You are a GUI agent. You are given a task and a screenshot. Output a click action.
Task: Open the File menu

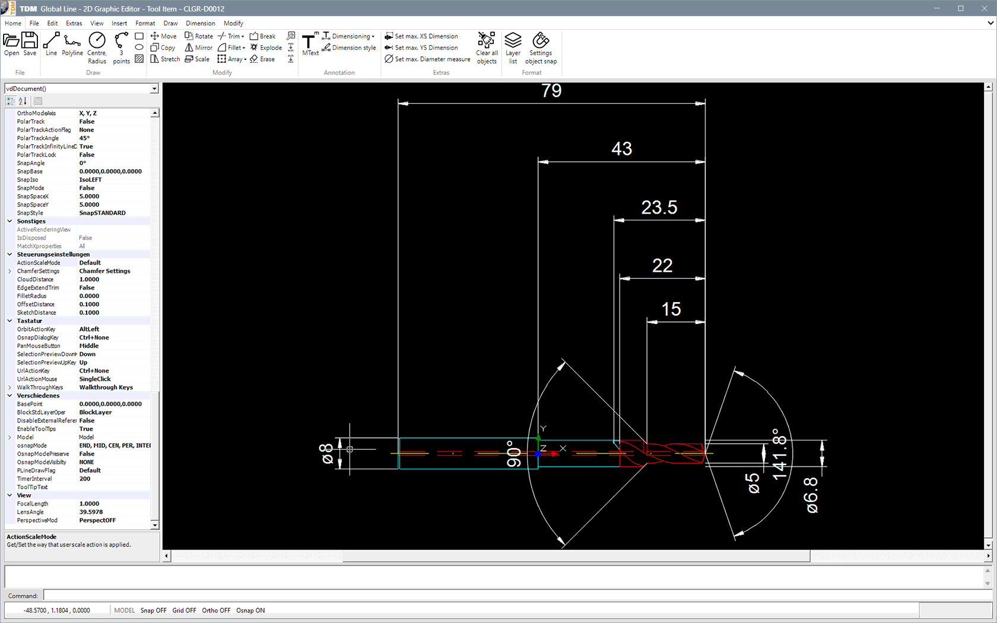click(x=34, y=23)
